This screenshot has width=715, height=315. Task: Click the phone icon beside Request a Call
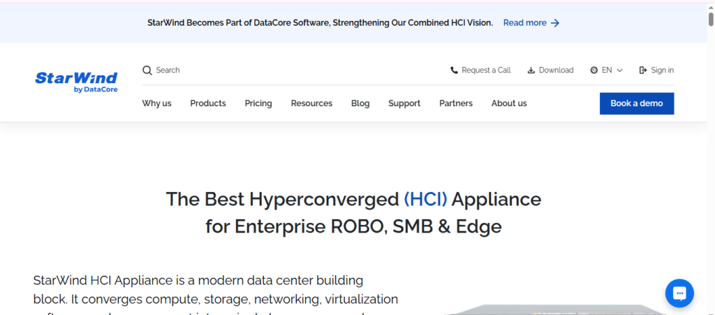[454, 71]
